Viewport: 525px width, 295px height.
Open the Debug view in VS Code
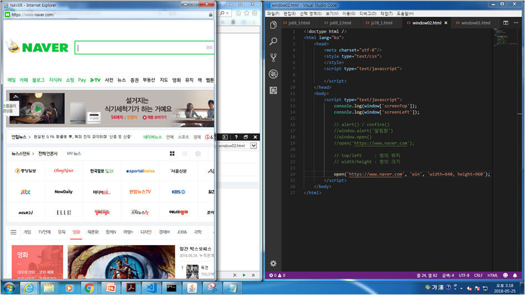click(273, 74)
